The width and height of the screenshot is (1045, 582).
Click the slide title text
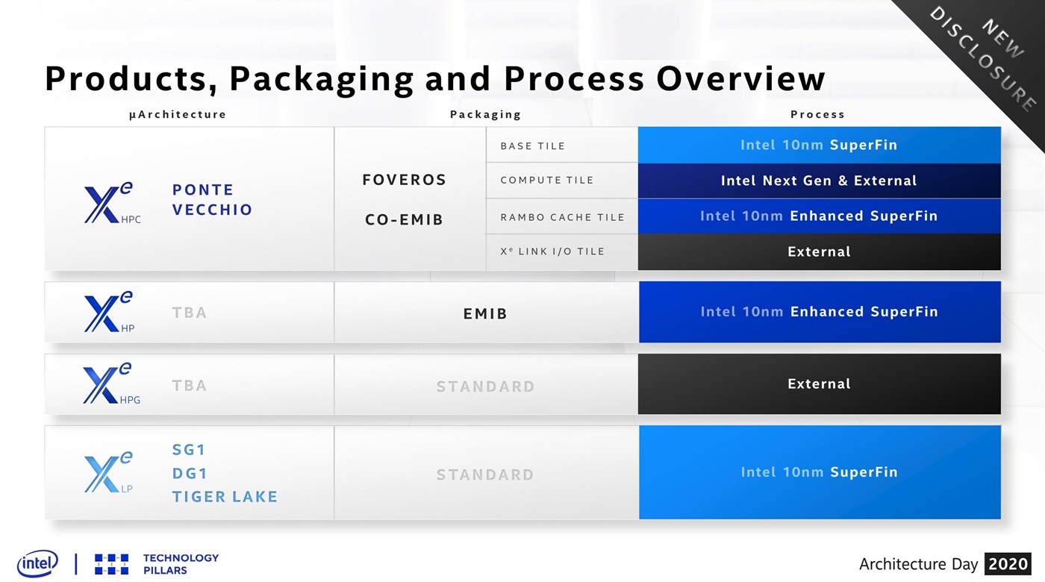(434, 79)
